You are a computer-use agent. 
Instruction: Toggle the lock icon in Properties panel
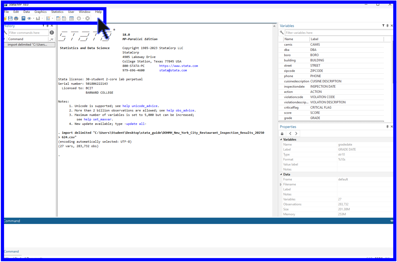click(x=282, y=133)
